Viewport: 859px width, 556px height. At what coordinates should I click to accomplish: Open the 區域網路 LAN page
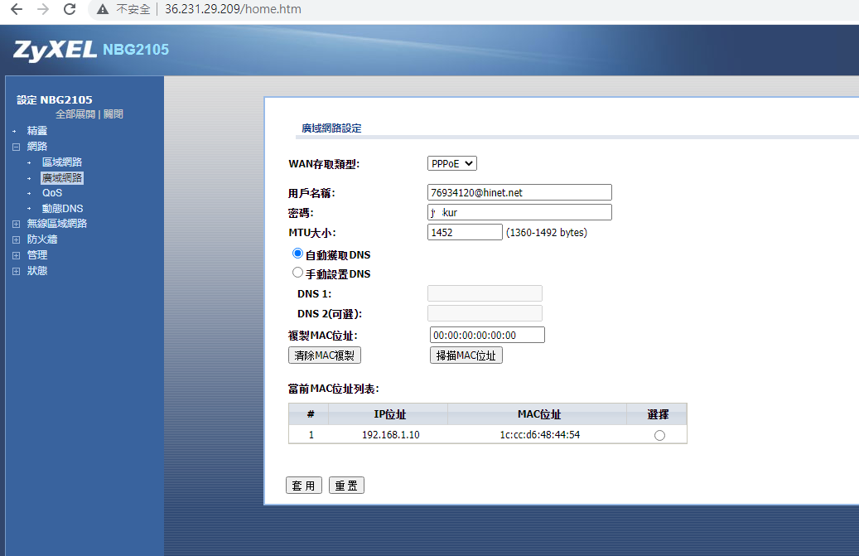(x=62, y=162)
